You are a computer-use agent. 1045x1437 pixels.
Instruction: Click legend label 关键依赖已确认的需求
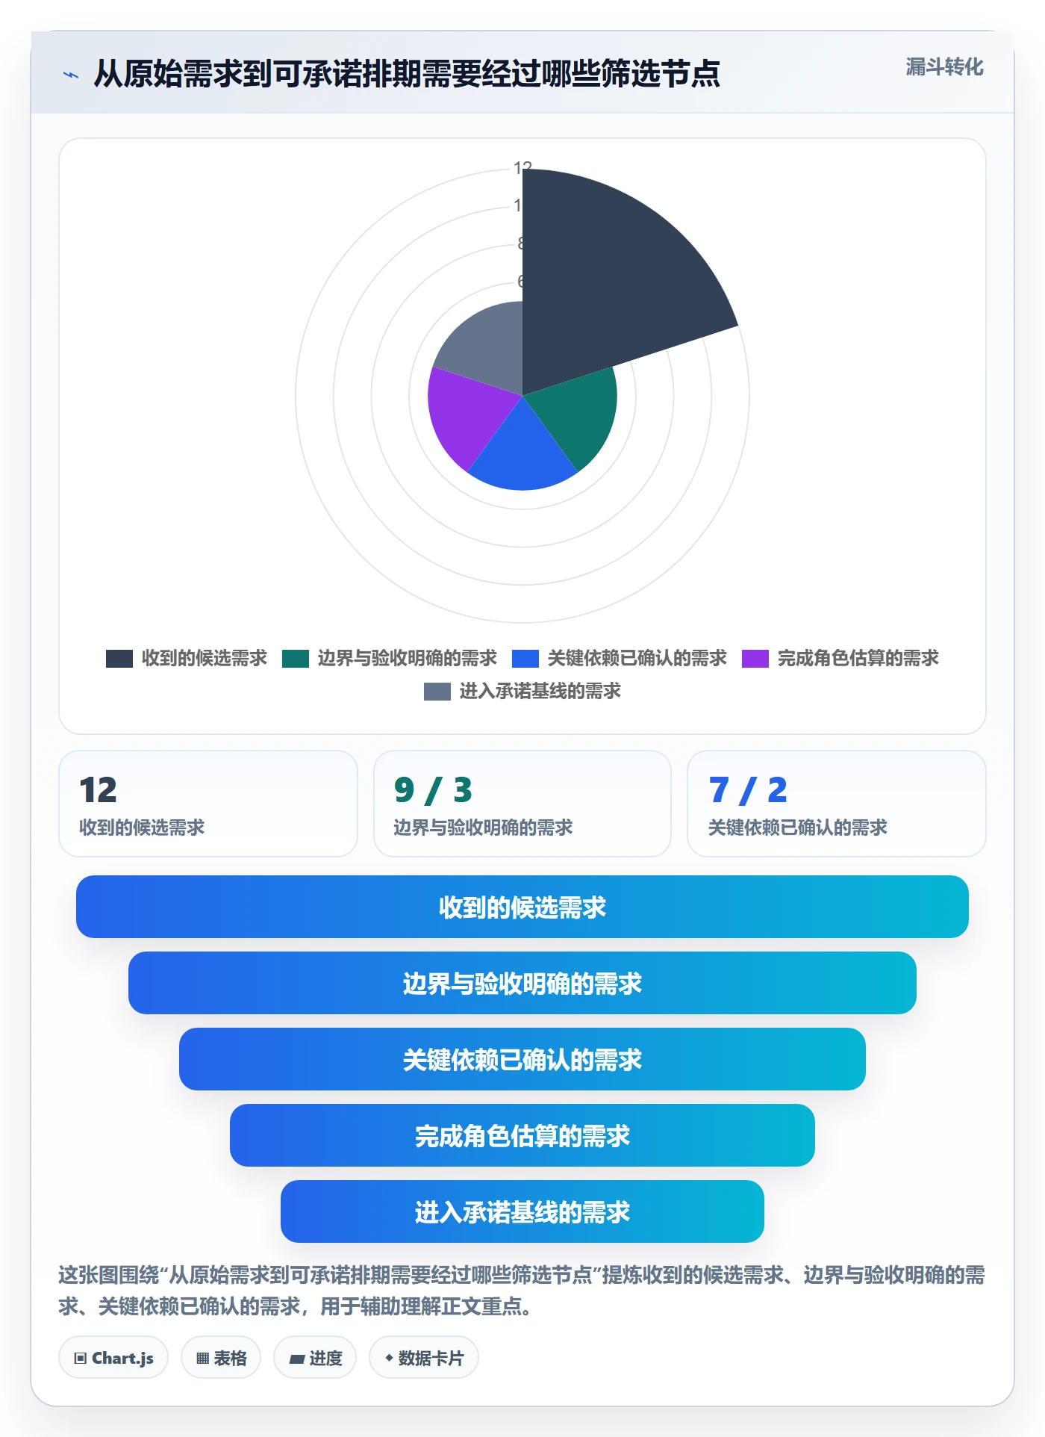tap(637, 658)
